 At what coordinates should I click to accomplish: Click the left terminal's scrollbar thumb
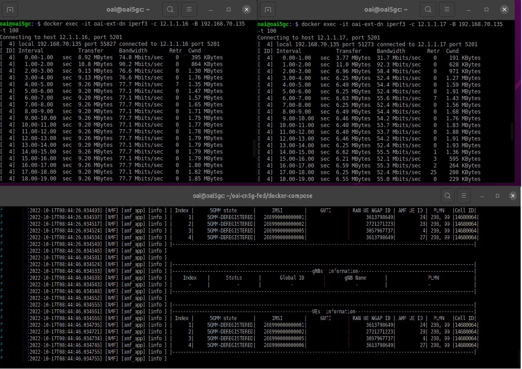click(x=255, y=148)
